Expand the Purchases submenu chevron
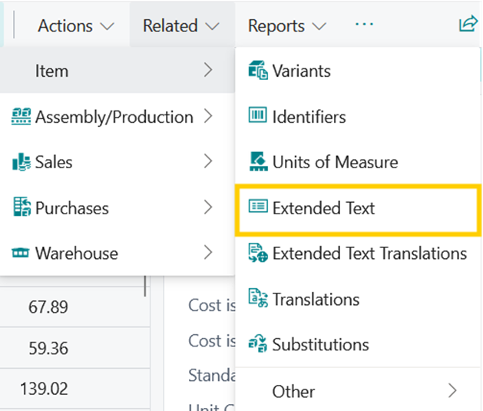Screen dimensions: 483x411 pyautogui.click(x=207, y=207)
